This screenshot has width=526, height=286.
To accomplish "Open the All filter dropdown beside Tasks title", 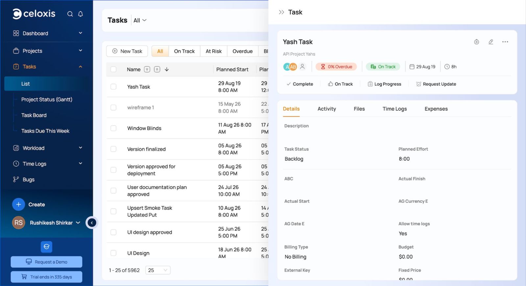I will pyautogui.click(x=140, y=20).
